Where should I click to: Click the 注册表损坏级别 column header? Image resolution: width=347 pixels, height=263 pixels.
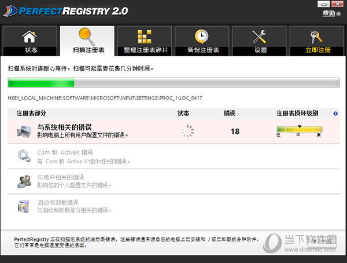coord(297,114)
